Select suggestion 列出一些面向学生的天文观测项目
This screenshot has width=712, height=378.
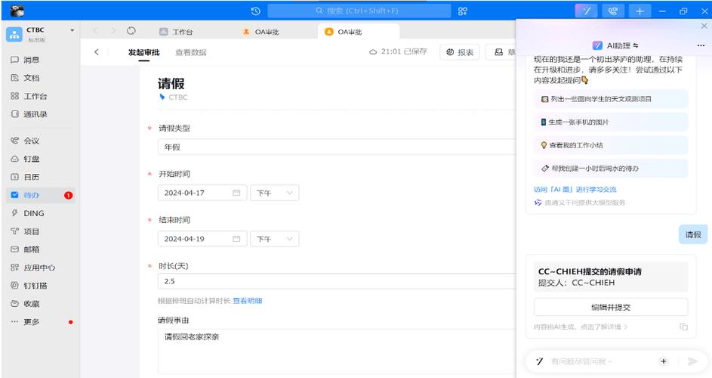[611, 99]
